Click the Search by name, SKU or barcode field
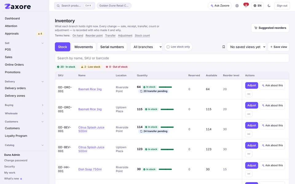This screenshot has height=184, width=295. click(x=172, y=58)
